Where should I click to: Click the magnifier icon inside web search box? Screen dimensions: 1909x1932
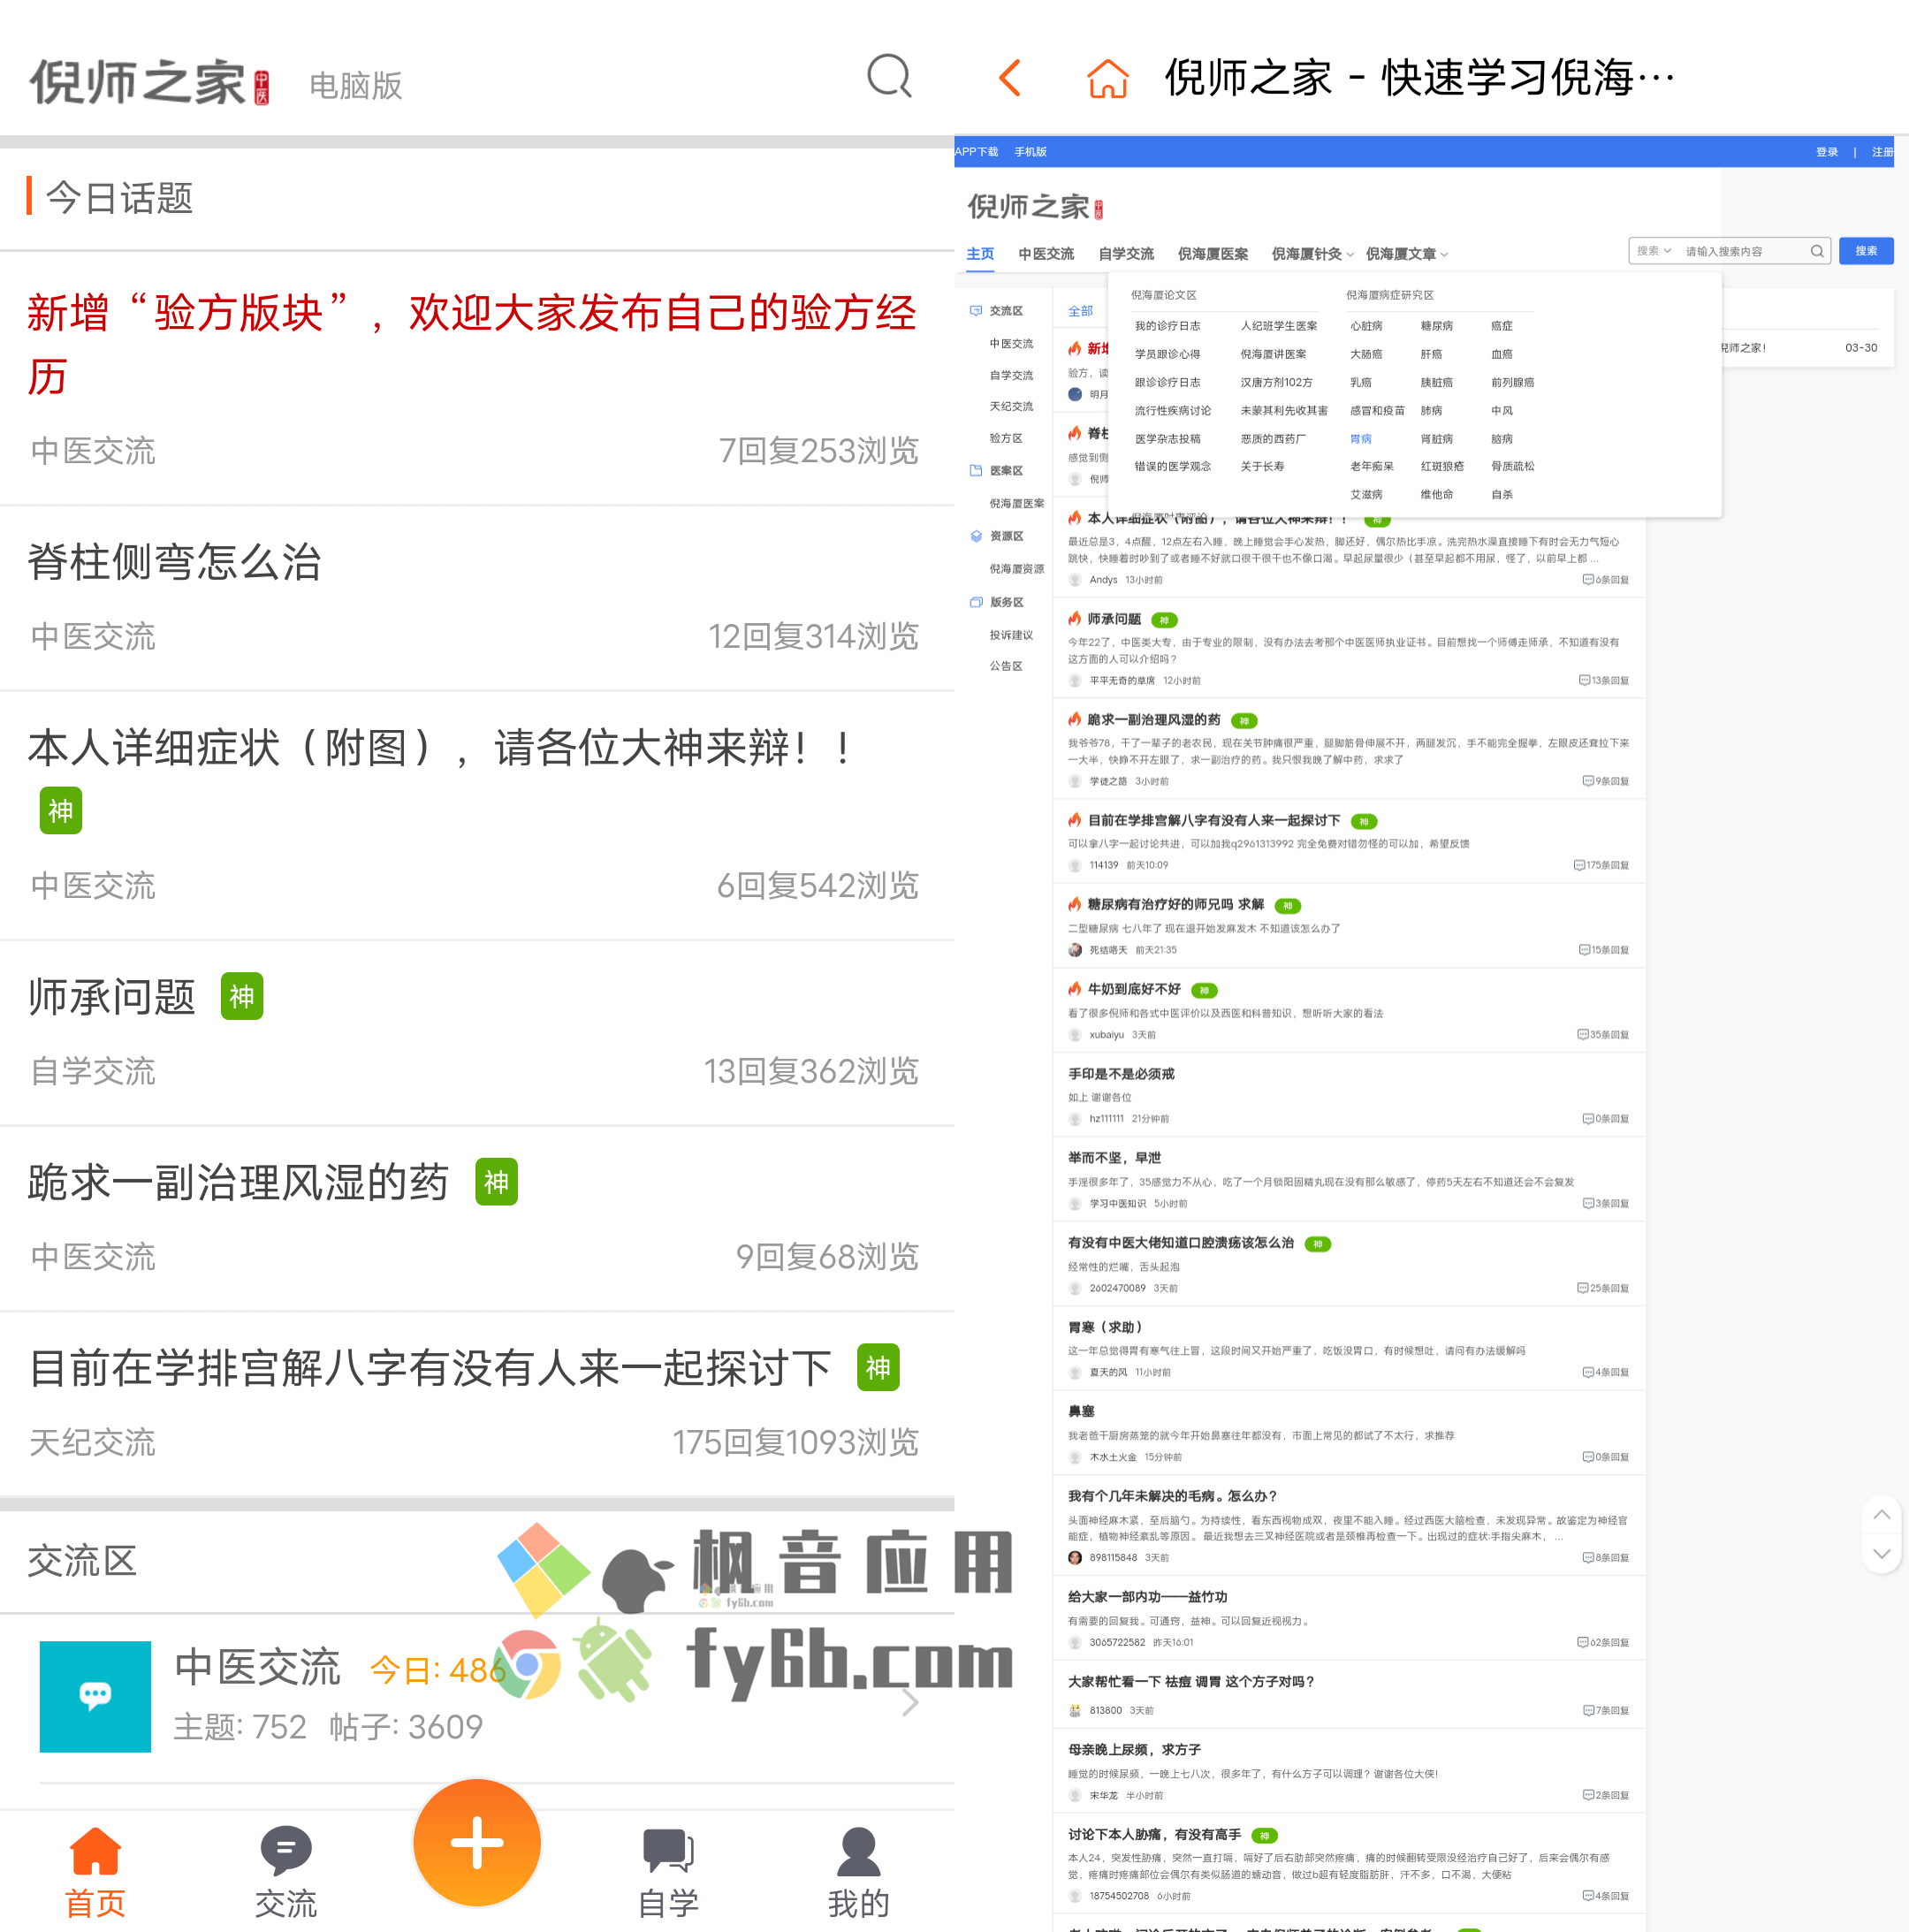pos(1816,251)
